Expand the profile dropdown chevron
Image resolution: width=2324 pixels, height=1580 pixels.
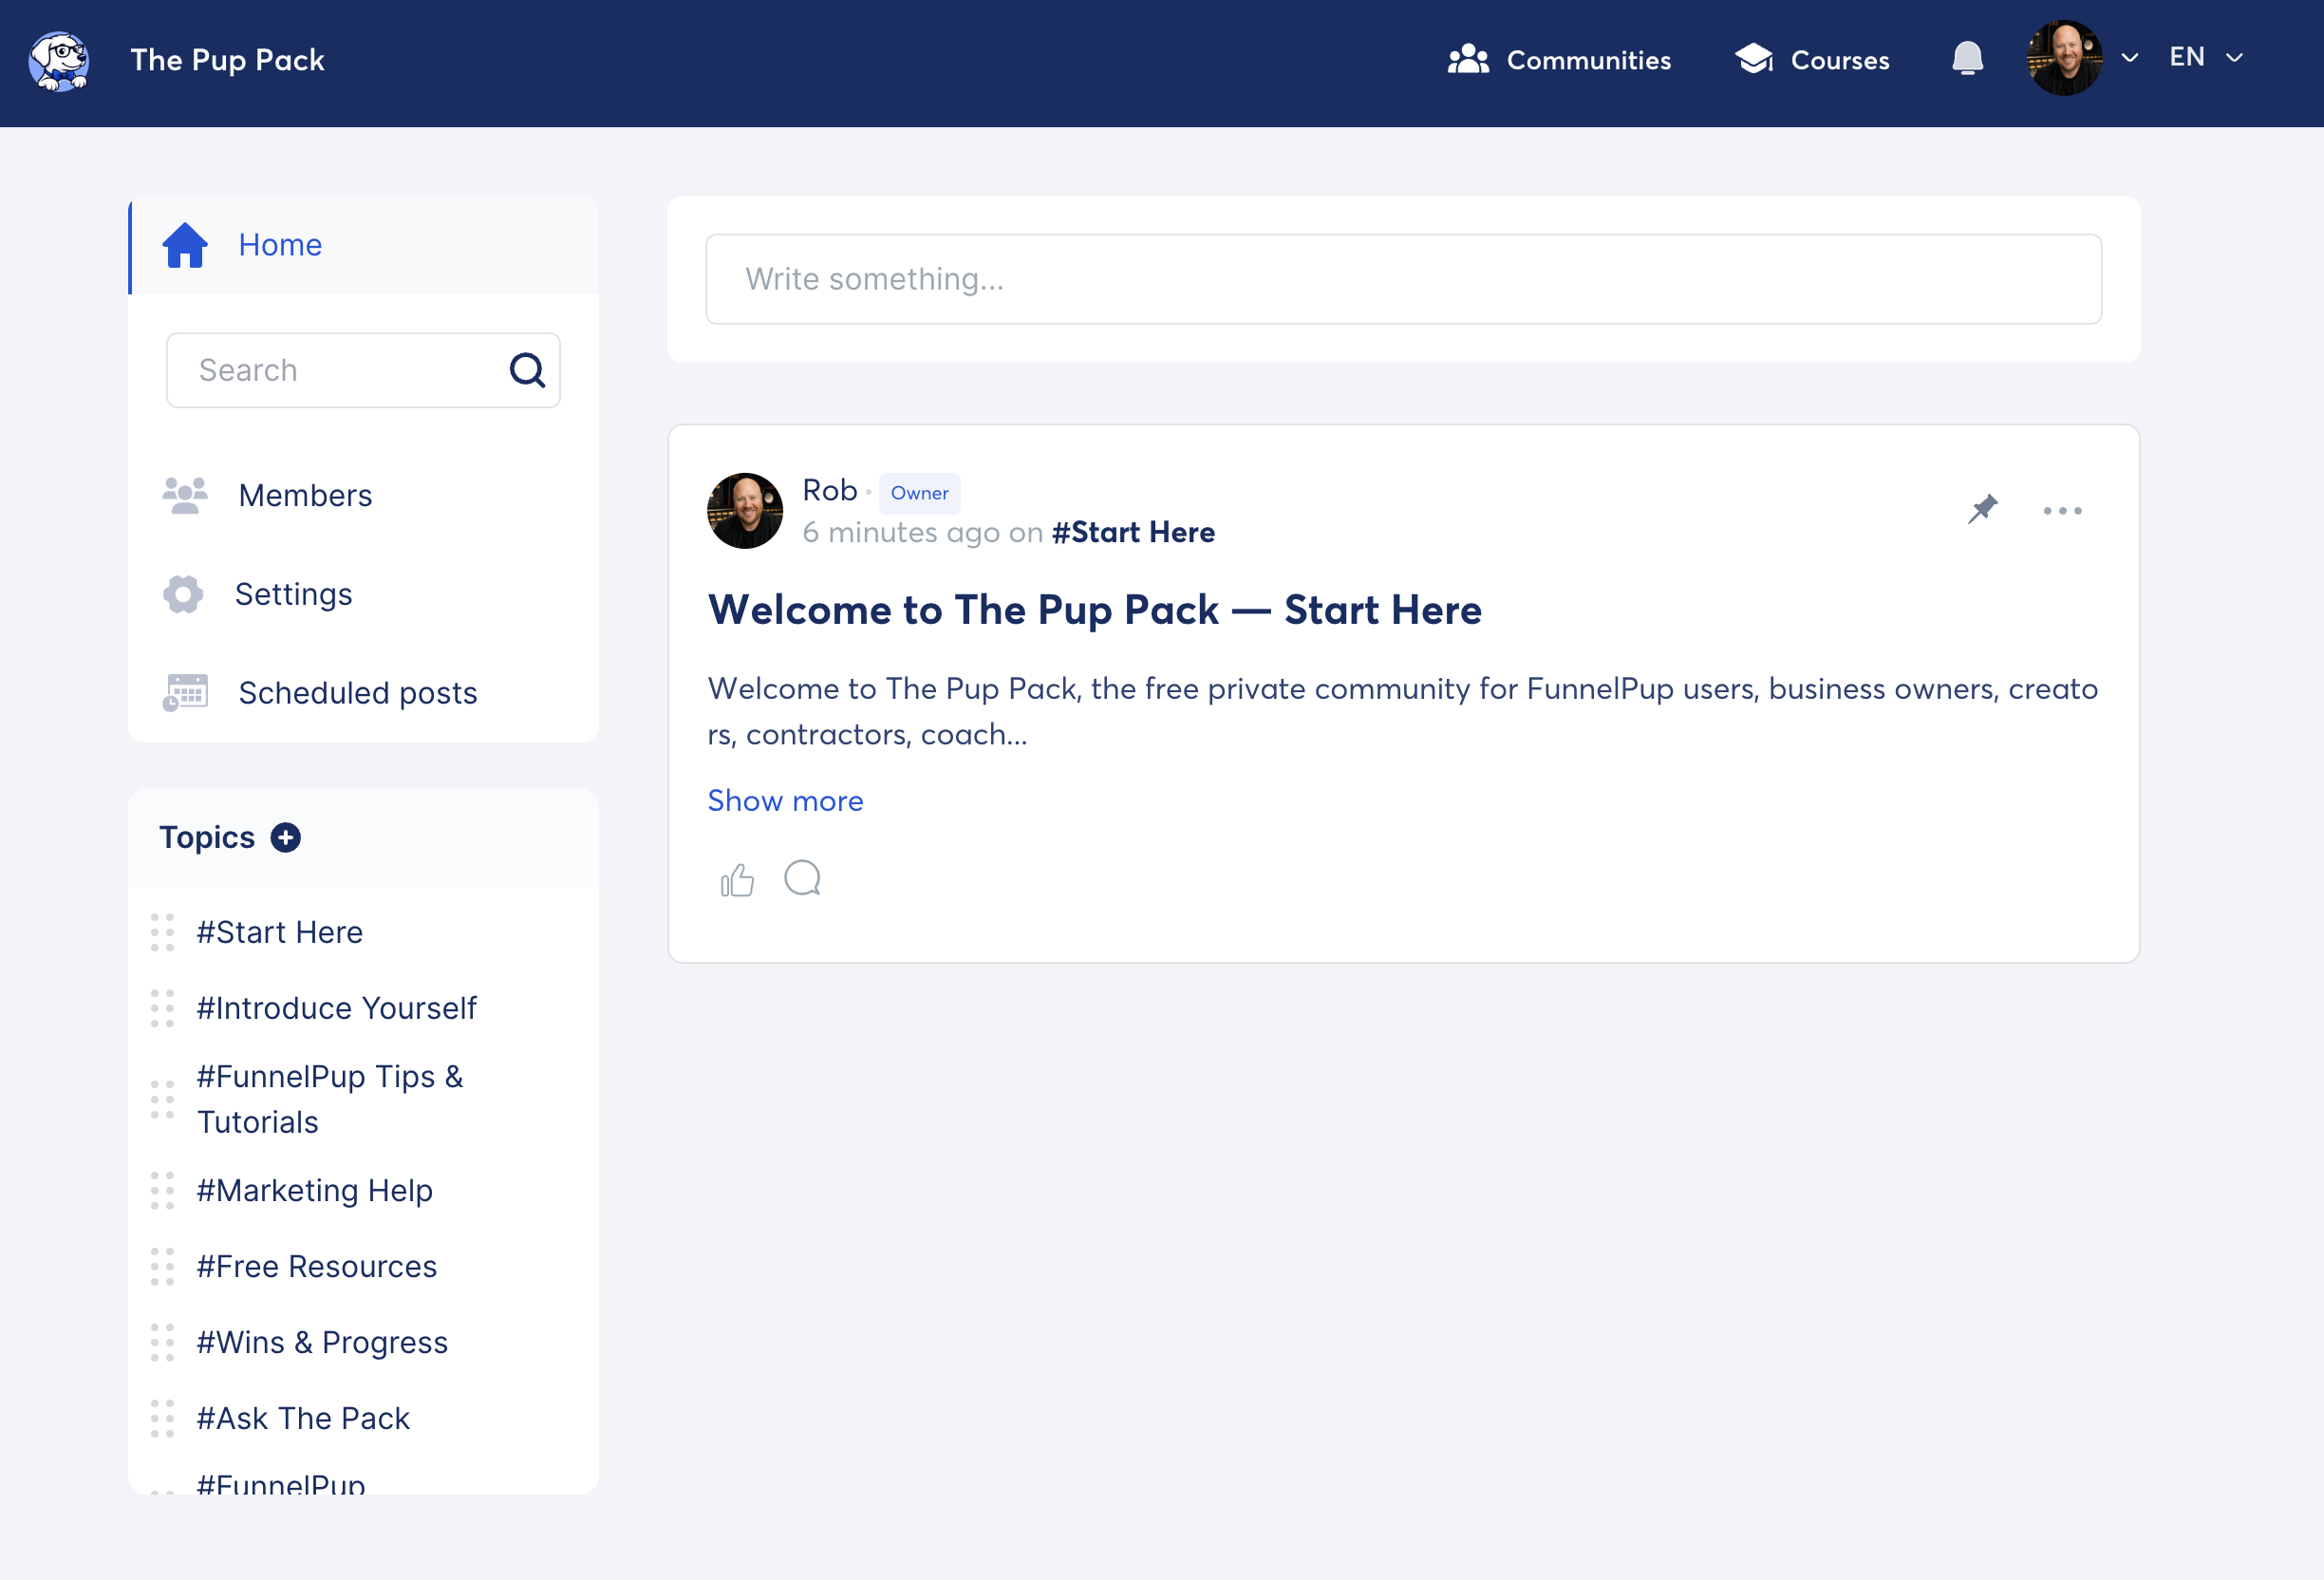click(x=2130, y=58)
